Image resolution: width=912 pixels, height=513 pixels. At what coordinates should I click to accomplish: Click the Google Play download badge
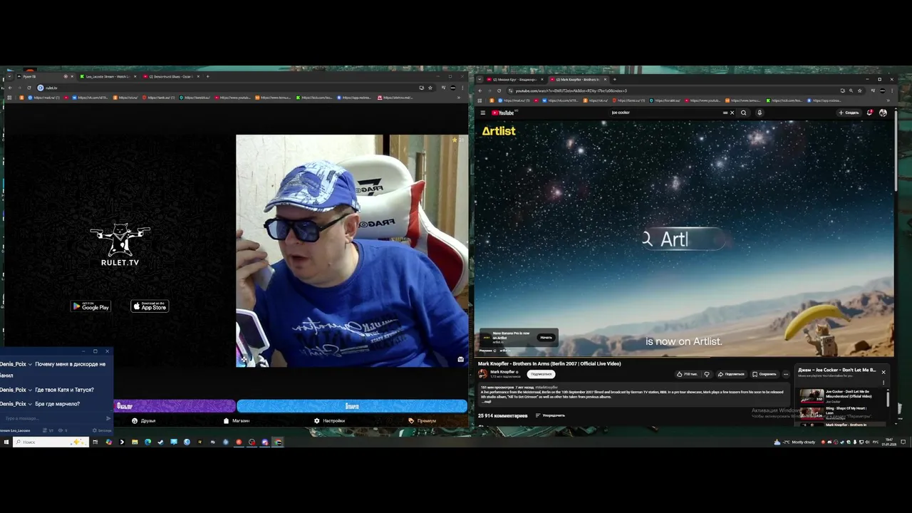(90, 306)
